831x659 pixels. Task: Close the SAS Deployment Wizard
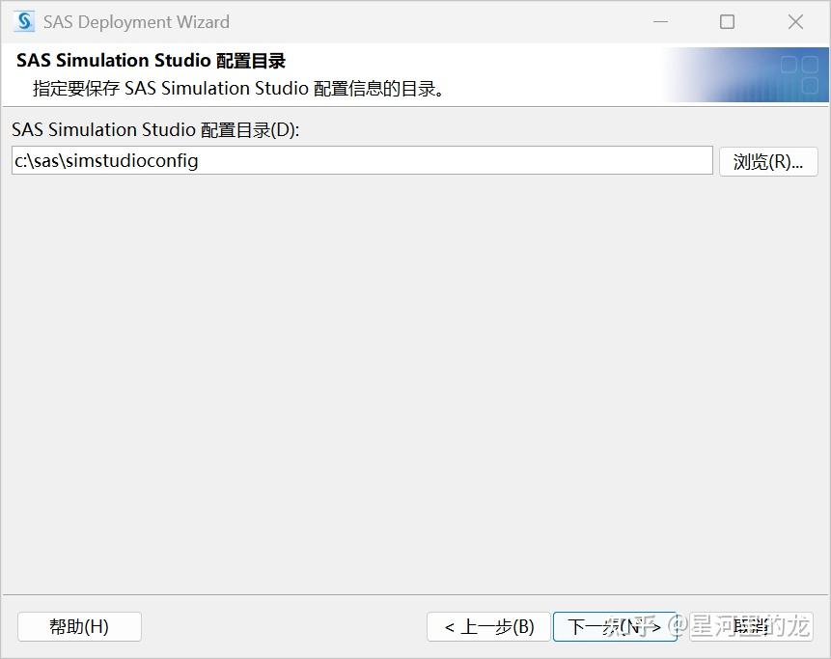click(x=794, y=21)
